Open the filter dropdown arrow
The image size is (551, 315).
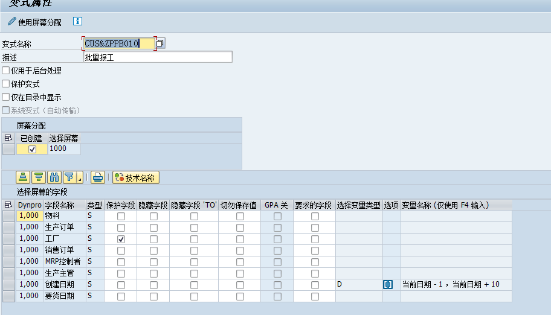pyautogui.click(x=79, y=179)
